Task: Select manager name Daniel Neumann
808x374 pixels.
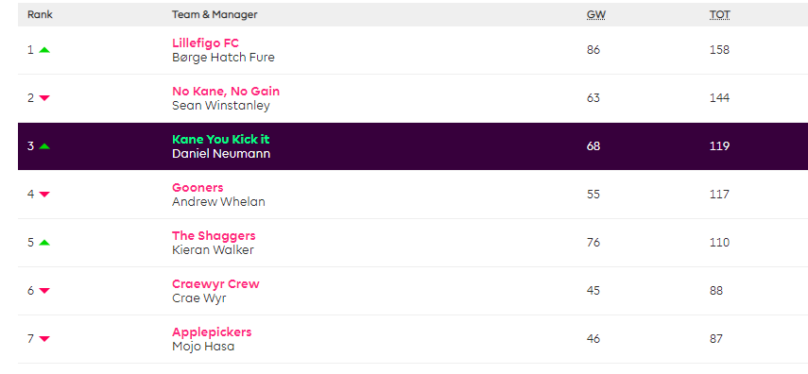Action: (x=221, y=154)
